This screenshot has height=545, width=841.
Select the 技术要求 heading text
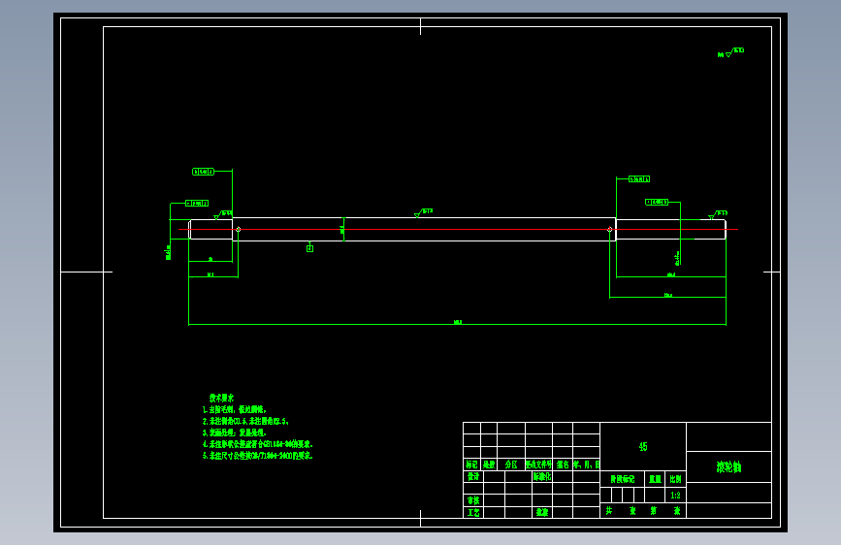point(221,398)
